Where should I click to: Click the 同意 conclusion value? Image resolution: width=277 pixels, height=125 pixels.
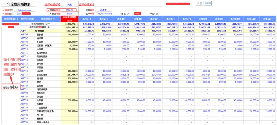[69, 5]
